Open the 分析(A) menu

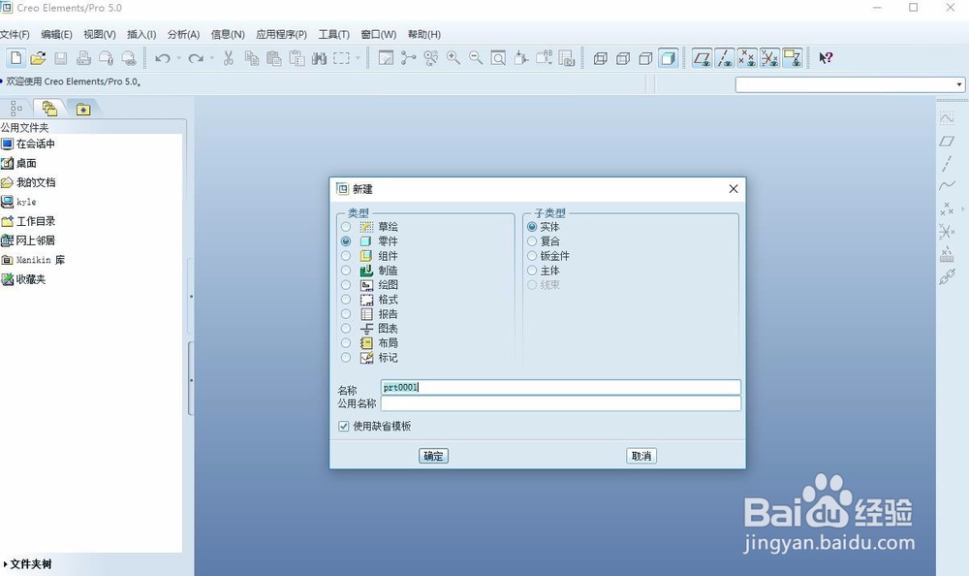183,35
